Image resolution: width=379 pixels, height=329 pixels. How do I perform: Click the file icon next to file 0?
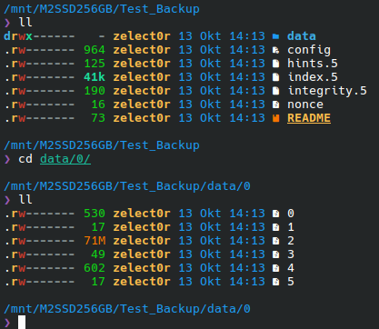tap(275, 214)
